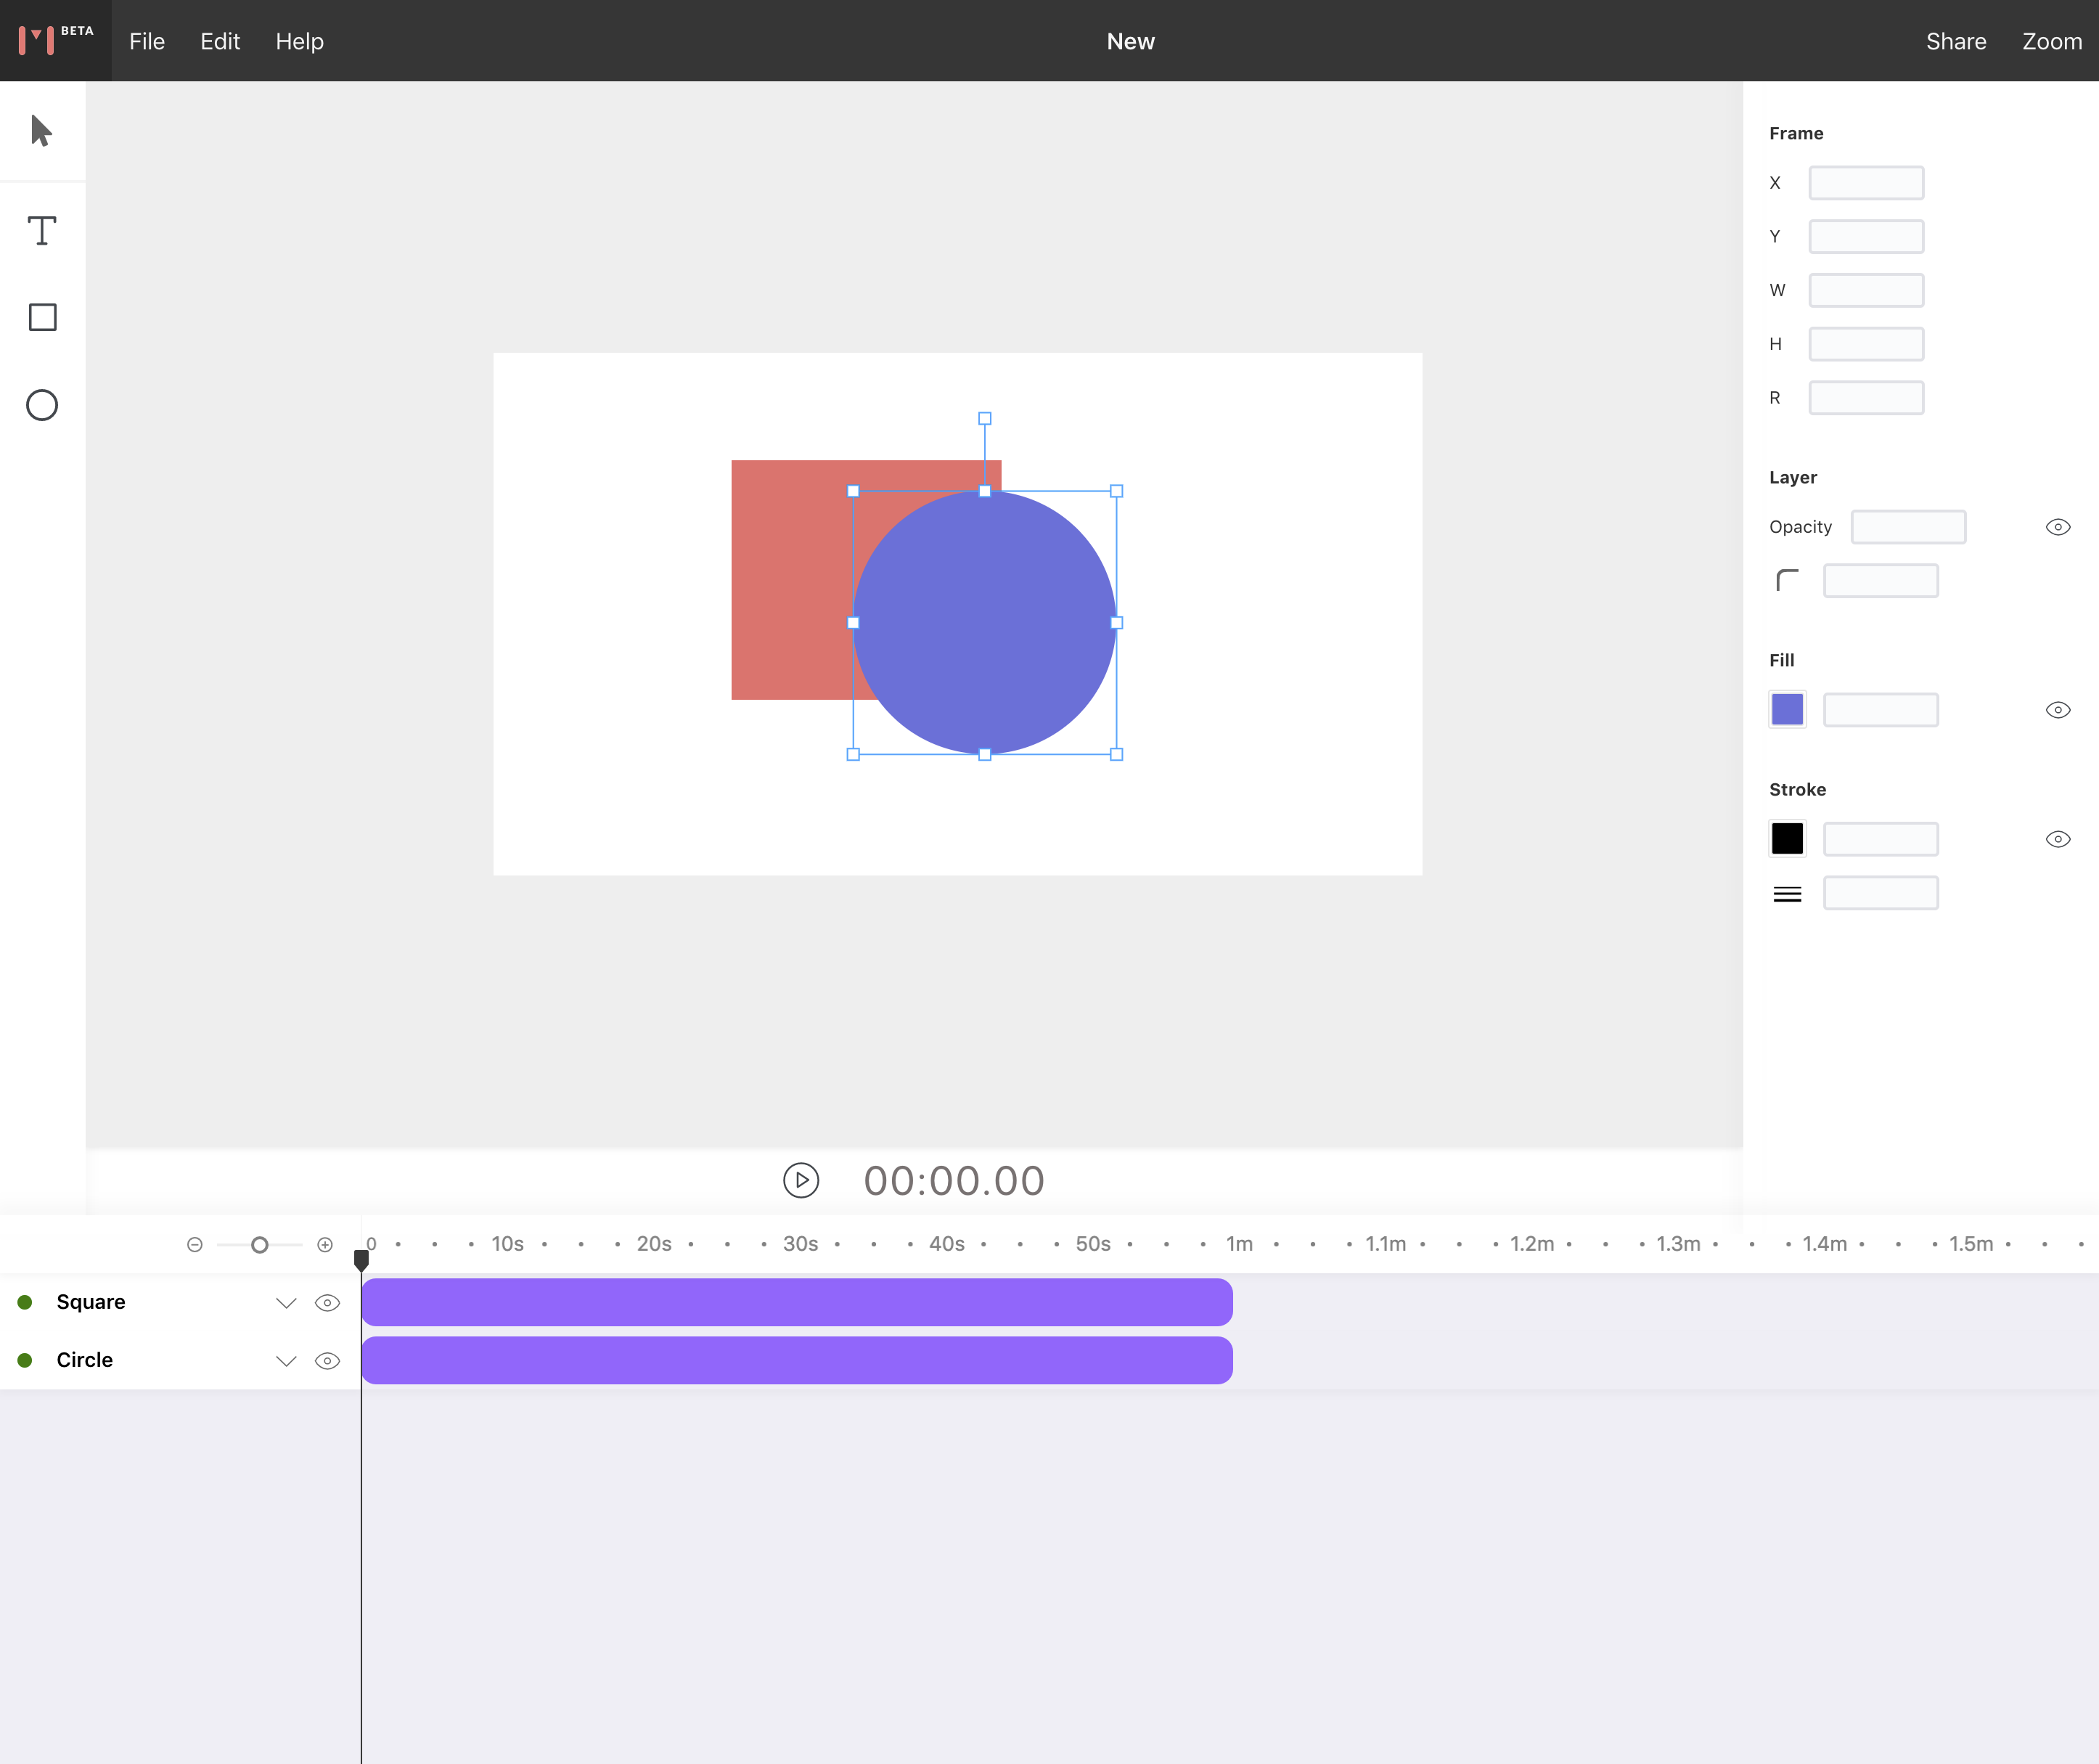Open the blue Fill color swatch
This screenshot has height=1764, width=2099.
pyautogui.click(x=1787, y=710)
